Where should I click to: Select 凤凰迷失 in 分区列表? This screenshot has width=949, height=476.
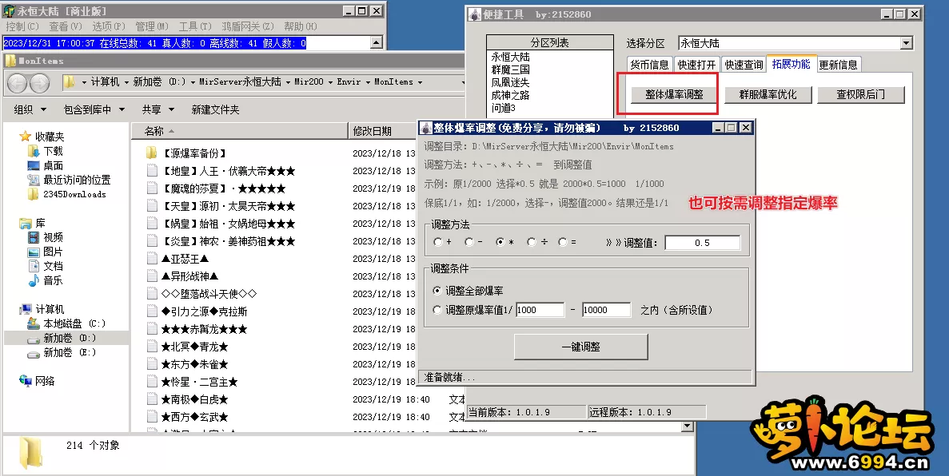point(511,82)
